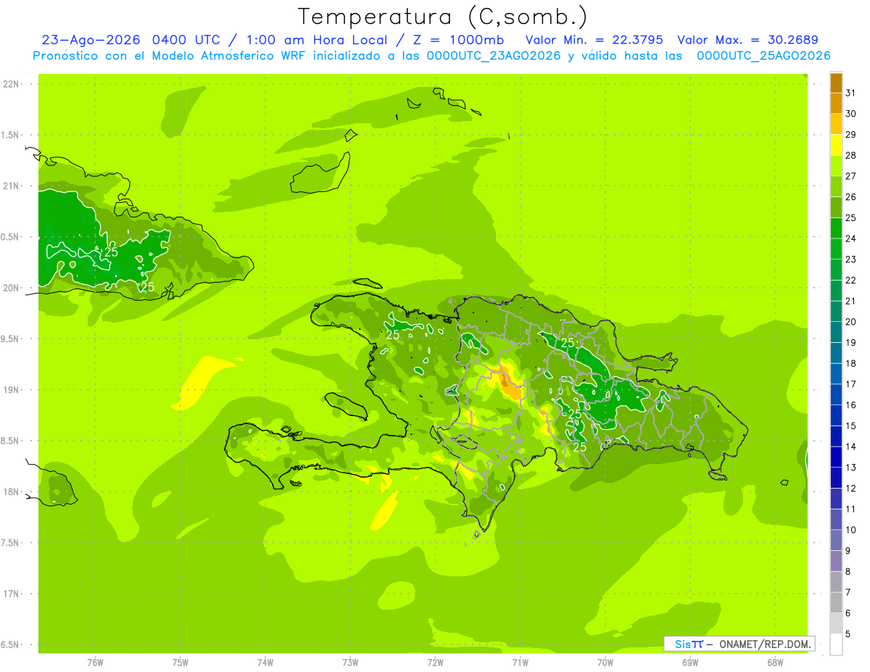870x672 pixels.
Task: Click the teal swatch between 19 and 20
Action: point(836,331)
